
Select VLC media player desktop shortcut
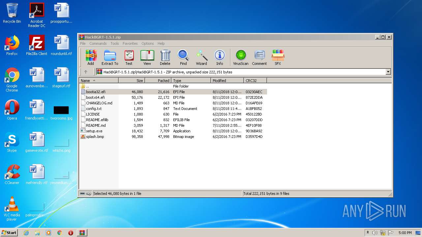[12, 209]
